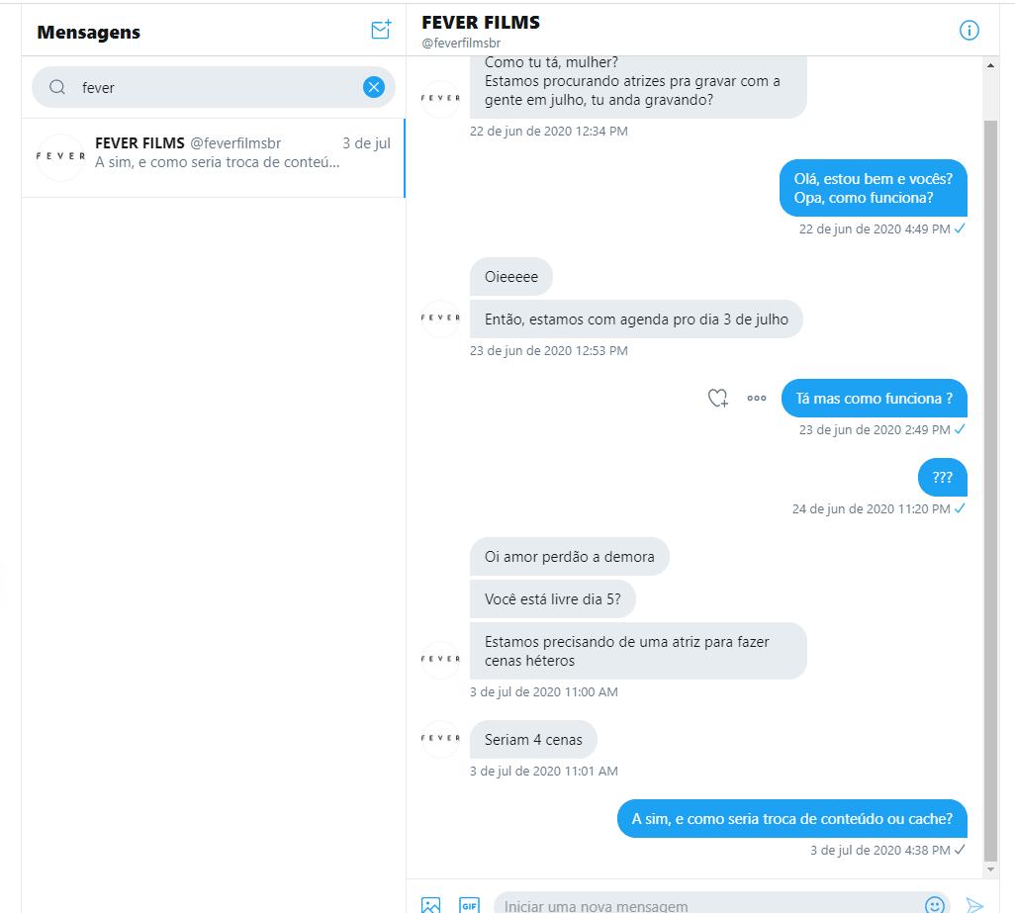The height and width of the screenshot is (913, 1015).
Task: Clear the fever search text
Action: click(x=374, y=87)
